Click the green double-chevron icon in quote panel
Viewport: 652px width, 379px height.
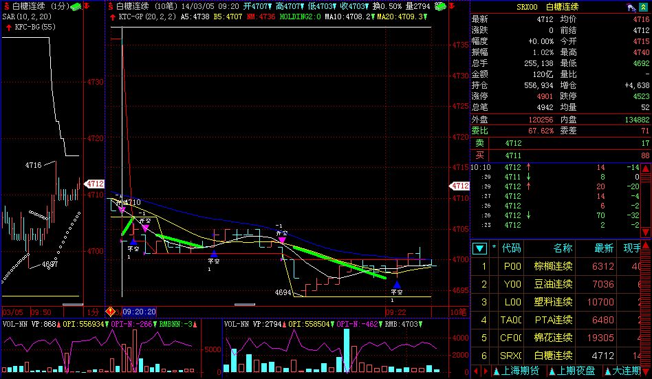(643, 7)
